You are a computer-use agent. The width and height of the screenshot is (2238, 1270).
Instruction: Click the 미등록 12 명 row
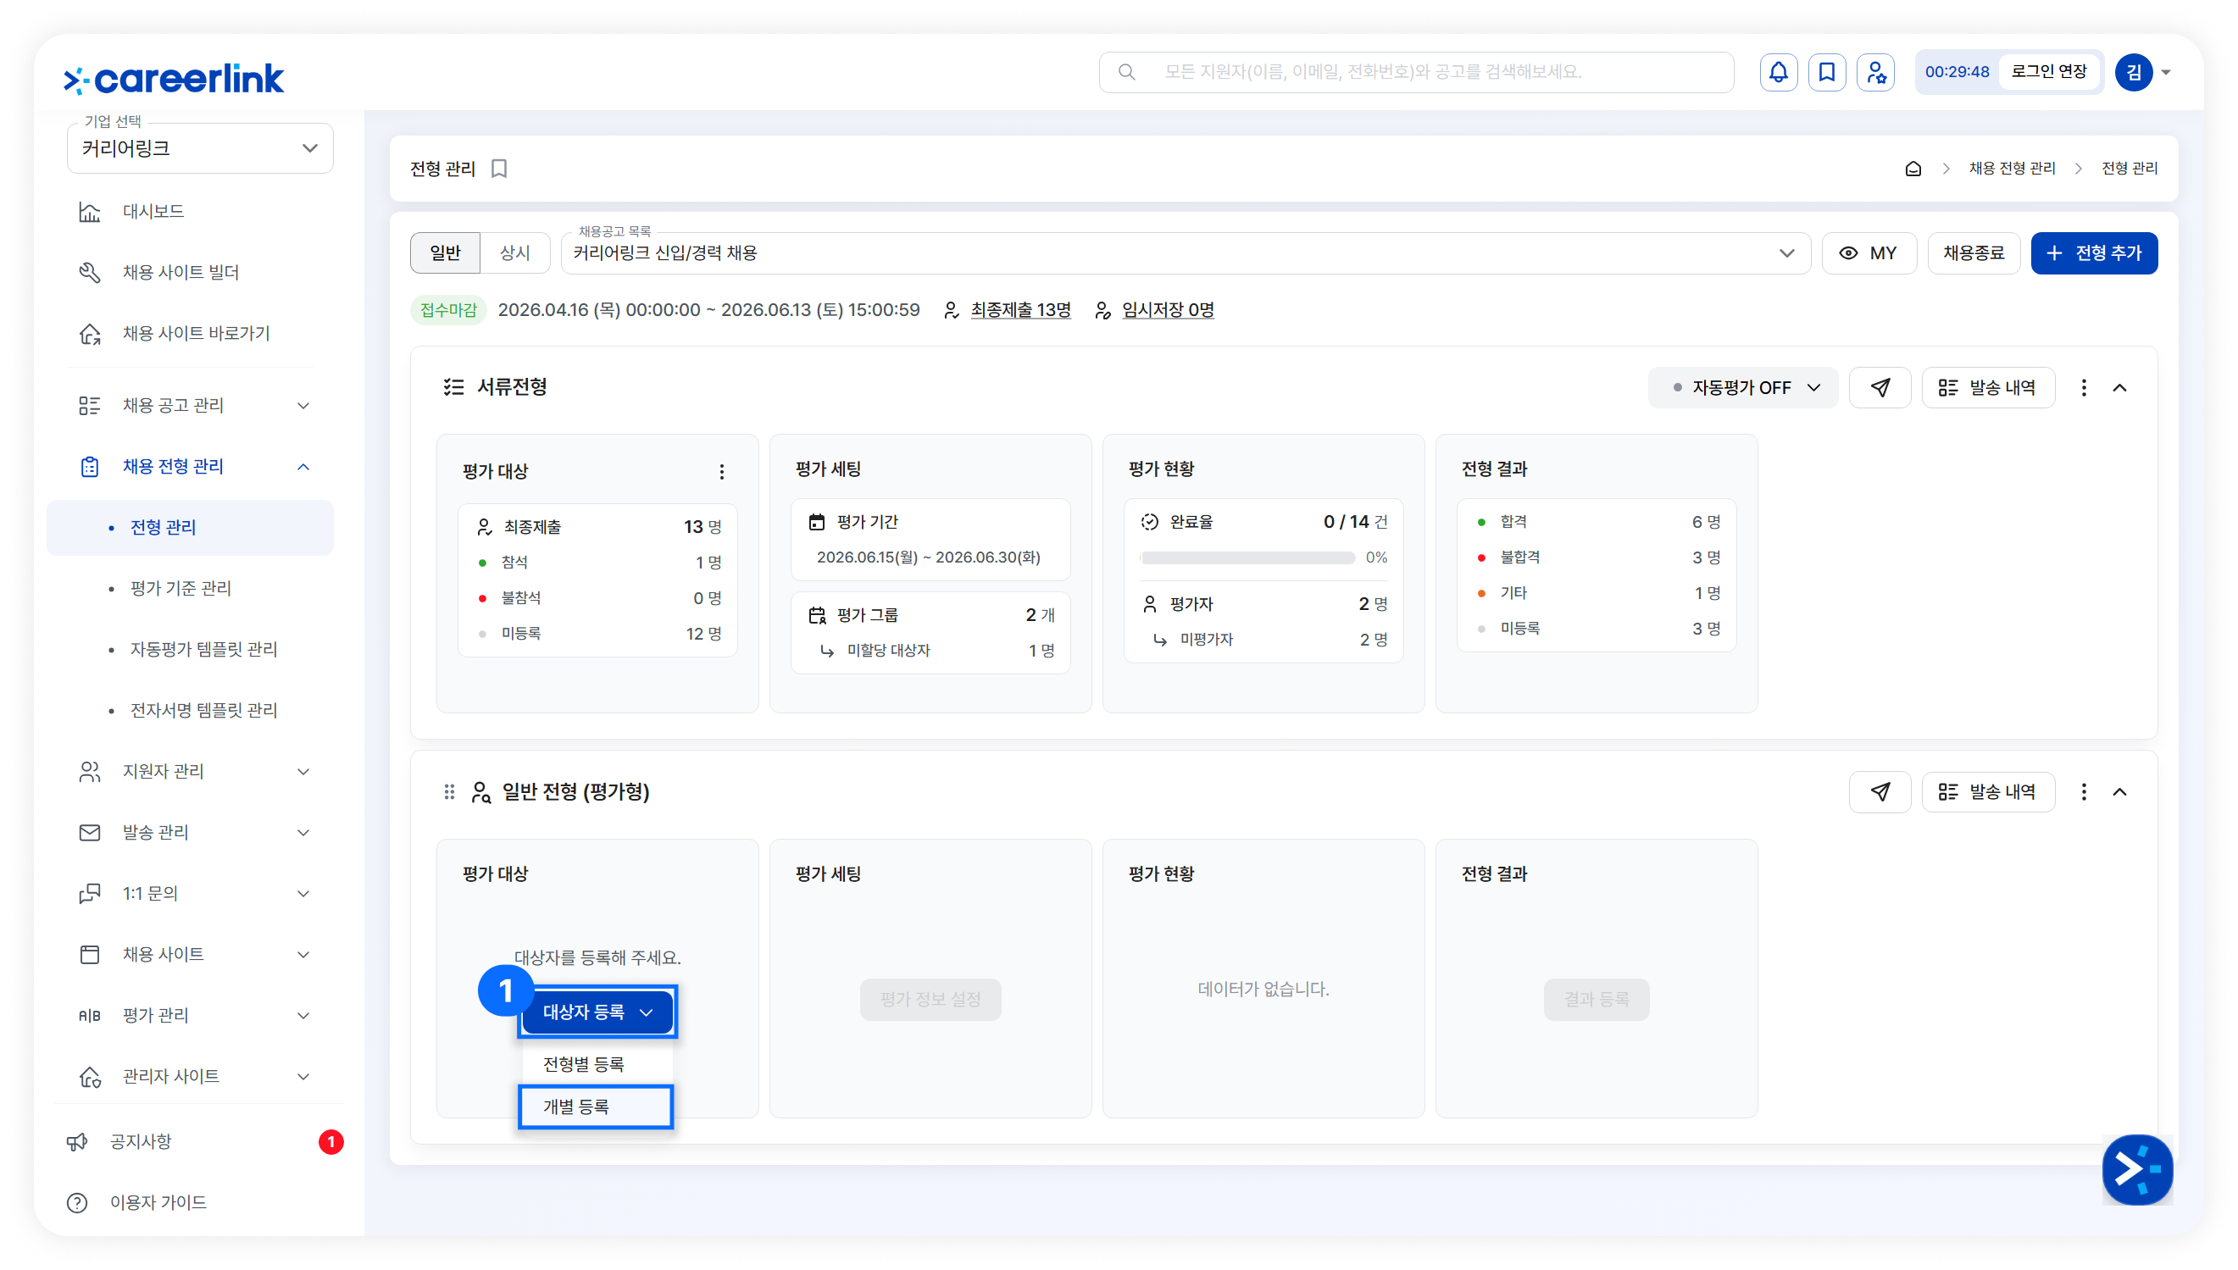click(597, 634)
